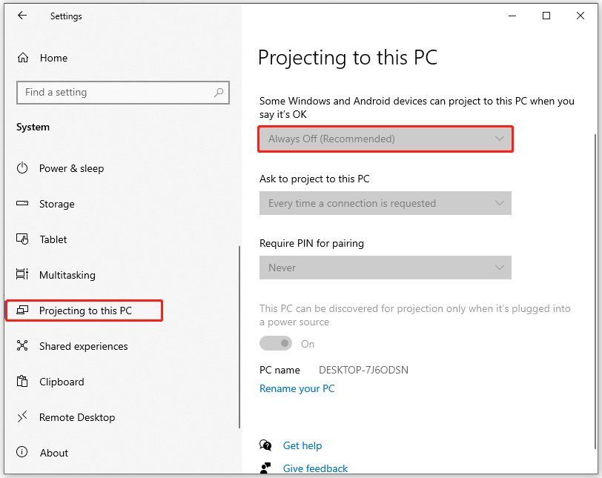This screenshot has height=478, width=602.
Task: Open the Require PIN for pairing dropdown
Action: click(385, 268)
